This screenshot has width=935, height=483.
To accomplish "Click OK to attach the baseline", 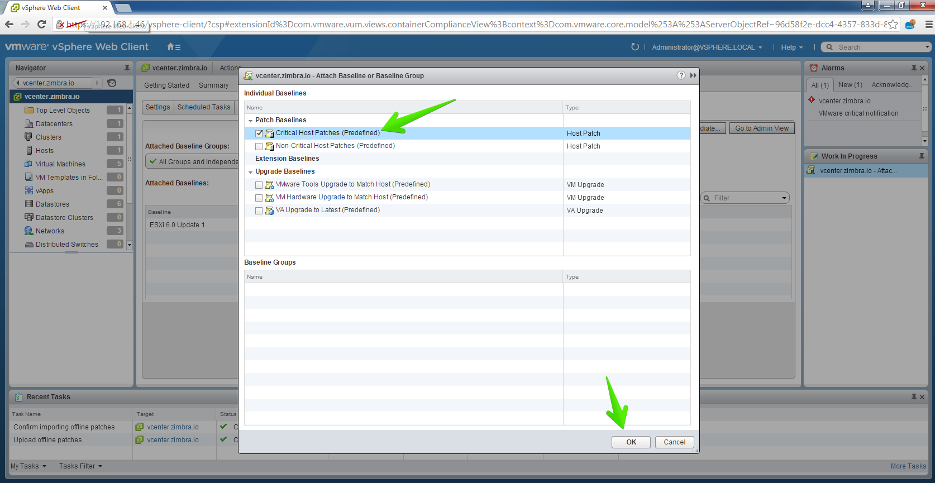I will point(631,442).
